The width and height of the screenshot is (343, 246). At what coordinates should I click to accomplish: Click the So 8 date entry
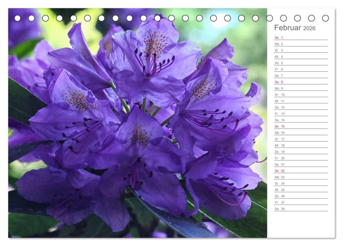tap(301, 82)
